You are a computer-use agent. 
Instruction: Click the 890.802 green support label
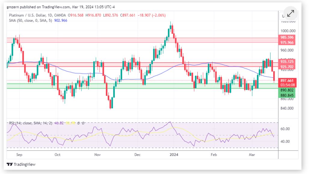coord(287,90)
